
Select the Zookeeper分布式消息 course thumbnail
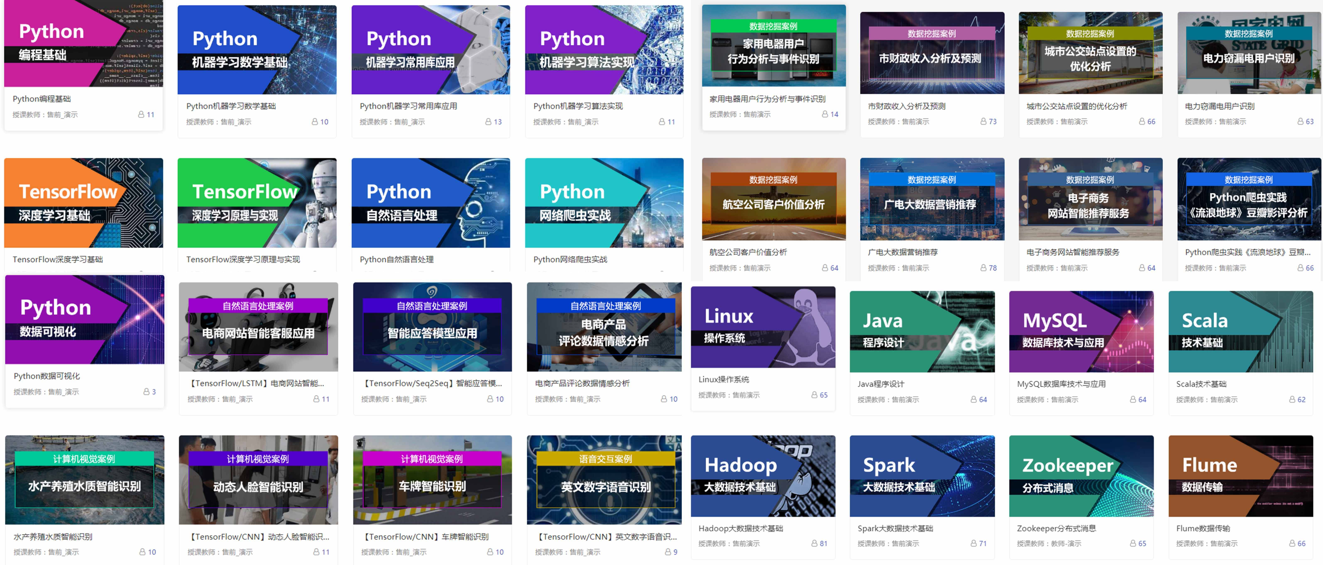pyautogui.click(x=1081, y=476)
